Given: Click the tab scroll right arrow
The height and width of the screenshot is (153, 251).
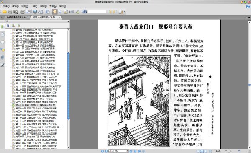Looking at the screenshot, I should [x=246, y=17].
